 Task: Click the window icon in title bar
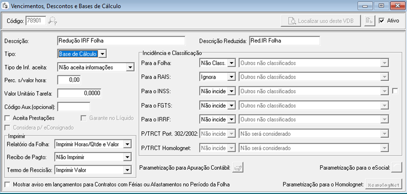pyautogui.click(x=5, y=6)
